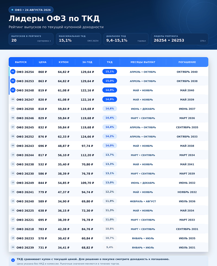Viewport: 217px width, 266px height.
Task: Select the ЦЕНА column header
Action: coord(43,62)
